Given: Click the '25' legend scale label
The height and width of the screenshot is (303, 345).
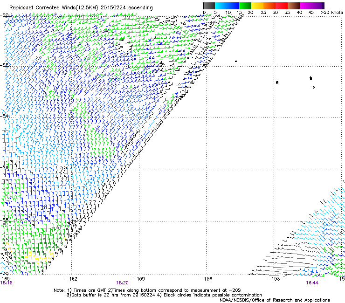Looking at the screenshot, I should (x=263, y=12).
